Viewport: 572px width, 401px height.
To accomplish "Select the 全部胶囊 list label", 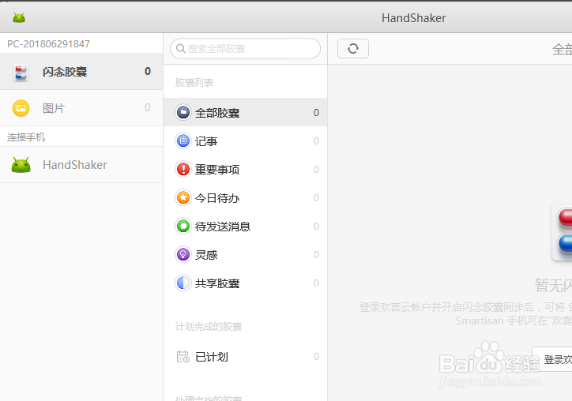I will (217, 113).
